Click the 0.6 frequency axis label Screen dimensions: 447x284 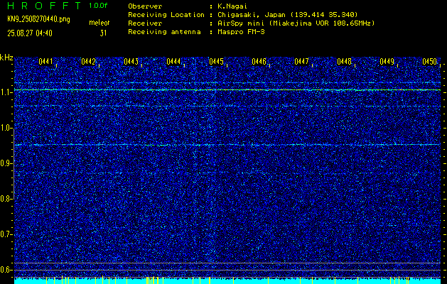pyautogui.click(x=5, y=270)
